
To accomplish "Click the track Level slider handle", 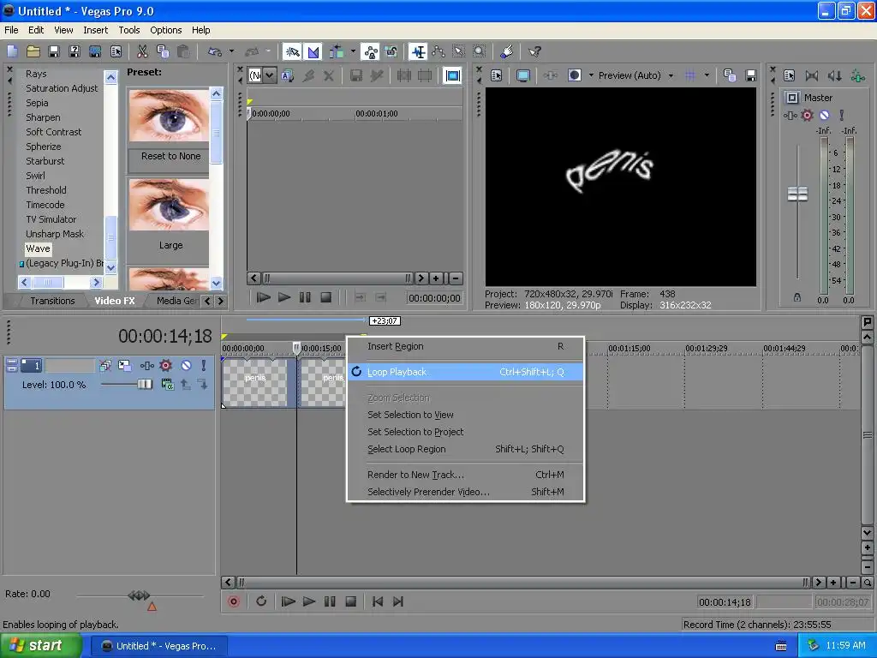I will point(145,384).
